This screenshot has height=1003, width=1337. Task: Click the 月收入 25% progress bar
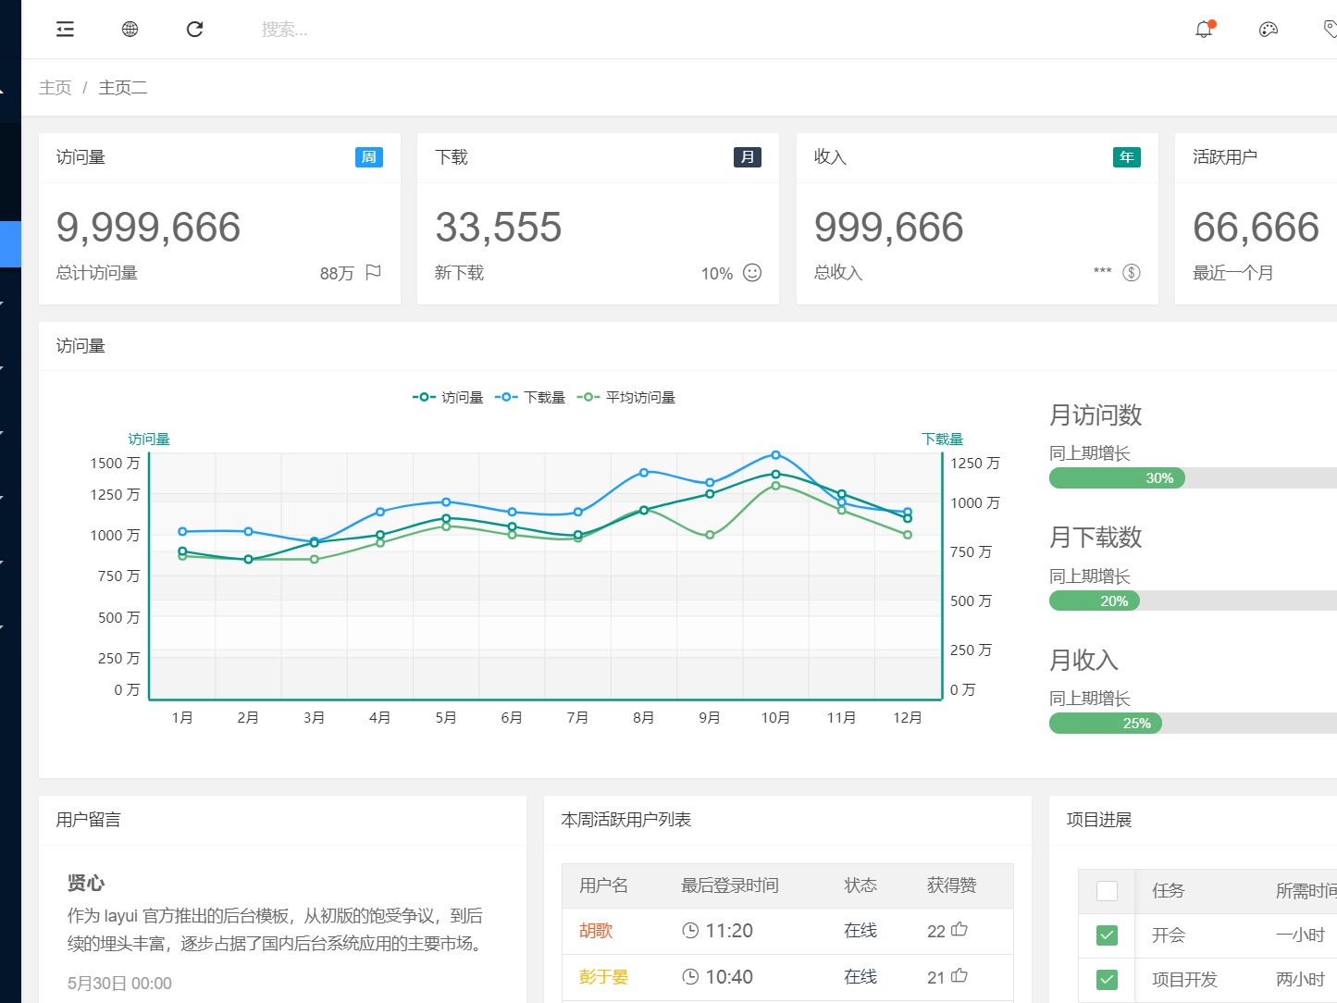(1193, 723)
